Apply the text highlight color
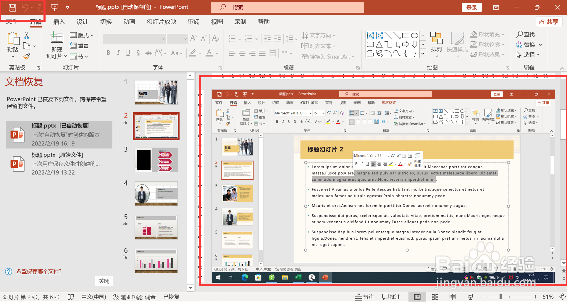Image resolution: width=567 pixels, height=302 pixels. (193, 53)
